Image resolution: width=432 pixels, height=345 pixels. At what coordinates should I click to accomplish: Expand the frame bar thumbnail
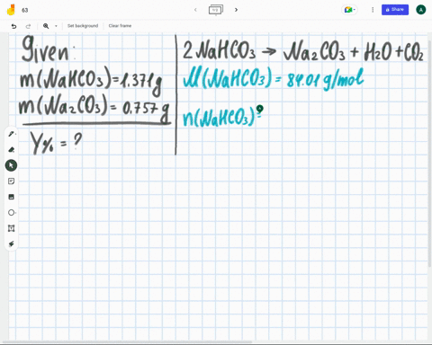click(216, 10)
